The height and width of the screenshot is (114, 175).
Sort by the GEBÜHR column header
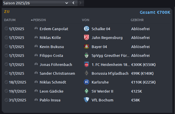(137, 20)
